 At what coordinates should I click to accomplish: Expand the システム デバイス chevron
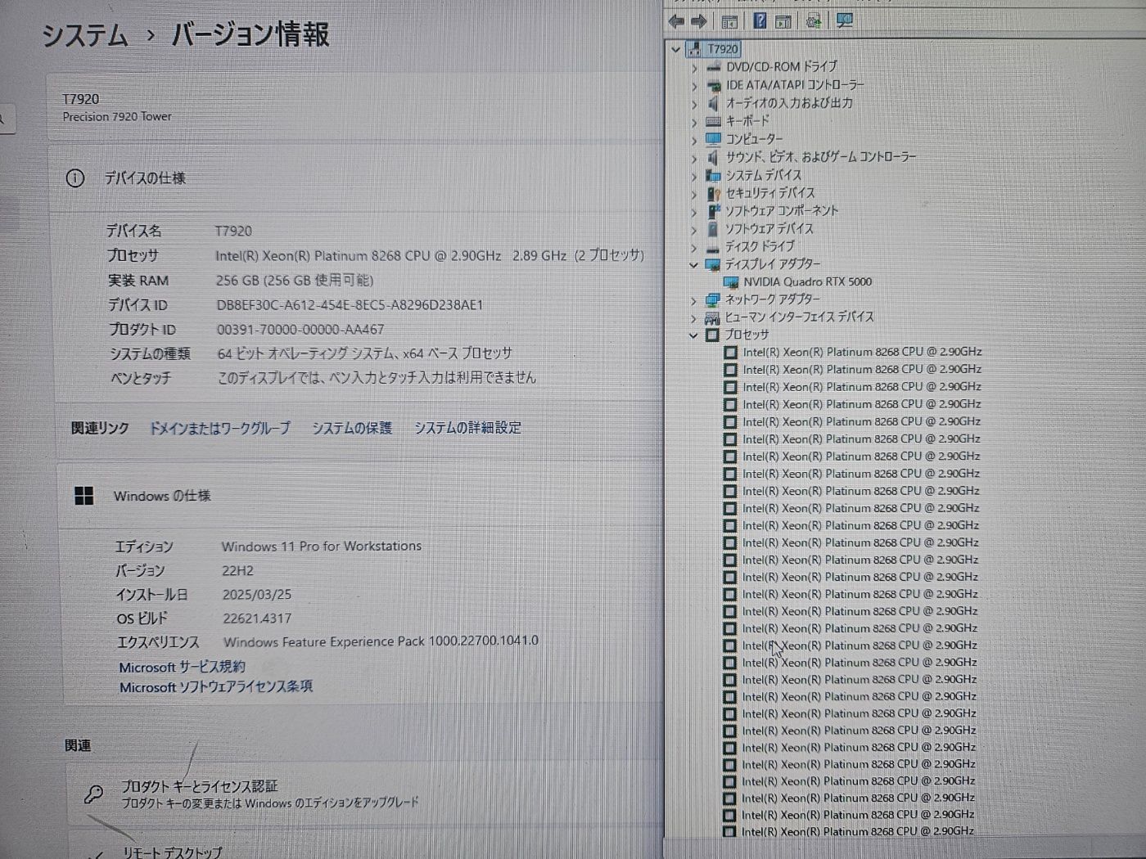pos(694,175)
